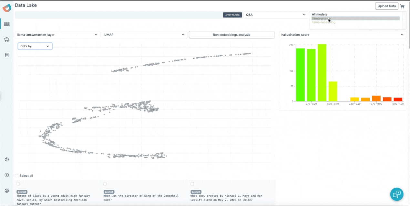Open the hallucination_score dropdown
Viewport: 410px width, 206px height.
coord(343,35)
